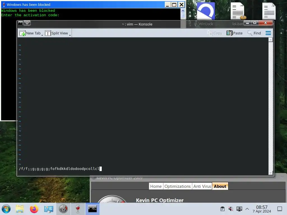Viewport: 287px width, 215px height.
Task: Toggle the Konsole pin on all desktops icon
Action: tap(27, 23)
